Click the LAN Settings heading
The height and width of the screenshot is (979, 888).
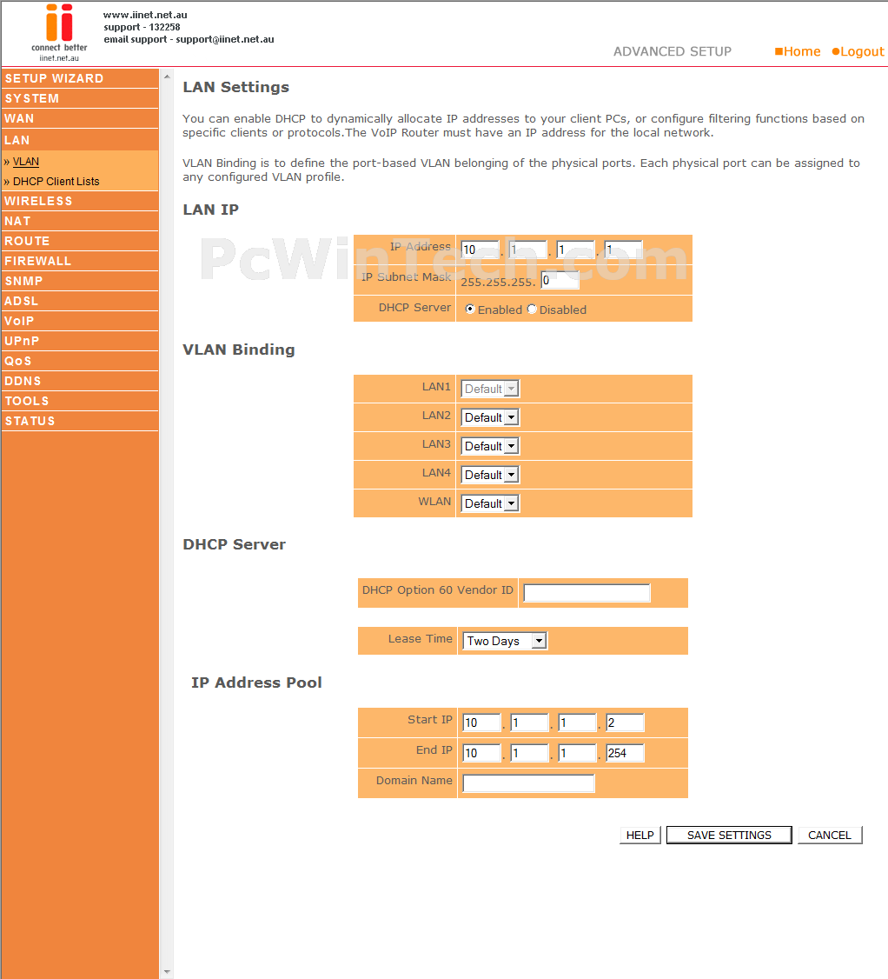coord(235,88)
